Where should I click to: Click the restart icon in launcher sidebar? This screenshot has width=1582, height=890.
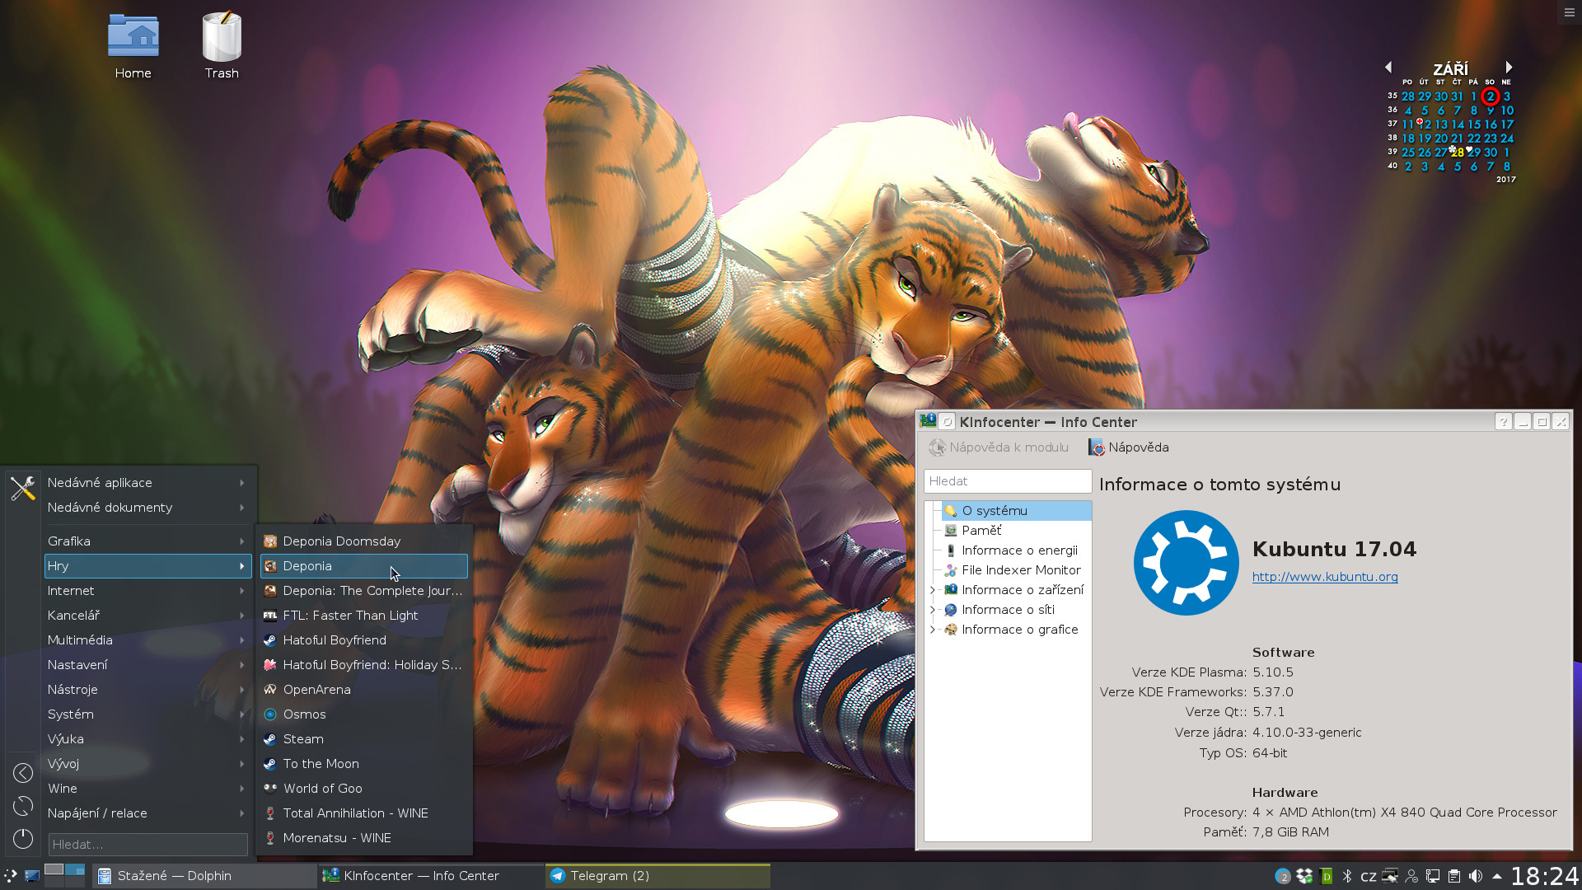23,806
